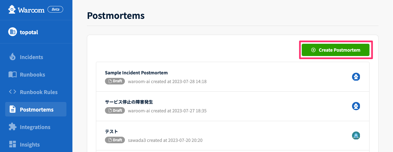Click the Integrations puzzle piece icon
This screenshot has height=152, width=393.
click(13, 127)
